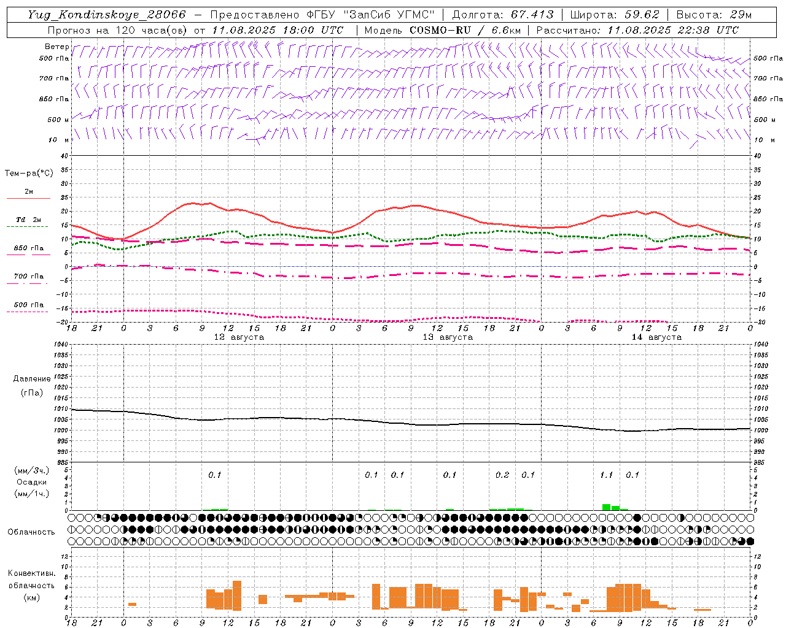This screenshot has height=628, width=786.
Task: Click the Облачность cloud cover label
Action: 31,532
